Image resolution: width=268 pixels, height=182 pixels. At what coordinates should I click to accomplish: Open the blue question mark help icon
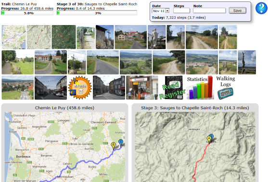261,8
